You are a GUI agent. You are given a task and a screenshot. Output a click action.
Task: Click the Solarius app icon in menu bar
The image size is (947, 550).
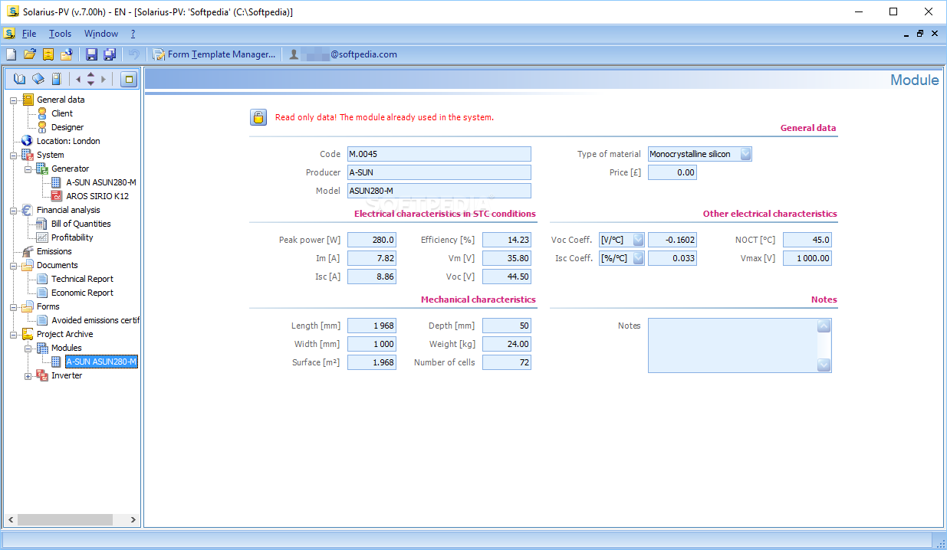point(9,34)
